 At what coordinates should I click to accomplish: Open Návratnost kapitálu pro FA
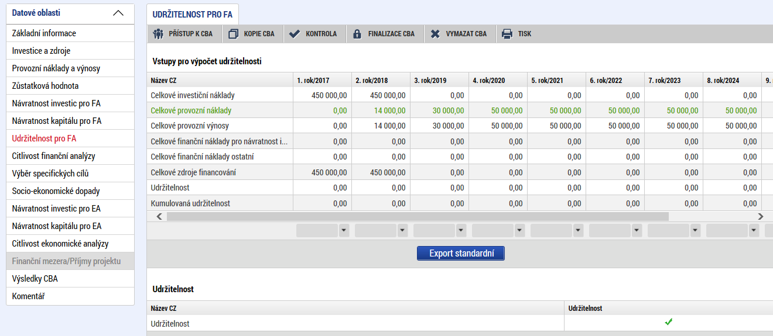70,121
